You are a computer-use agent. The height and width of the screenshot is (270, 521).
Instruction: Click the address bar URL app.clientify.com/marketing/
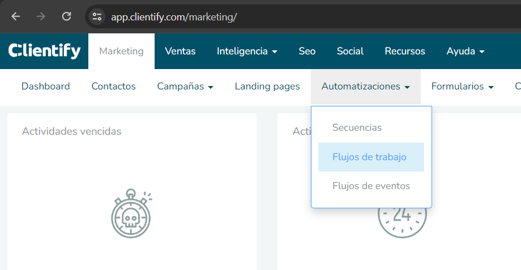click(174, 17)
